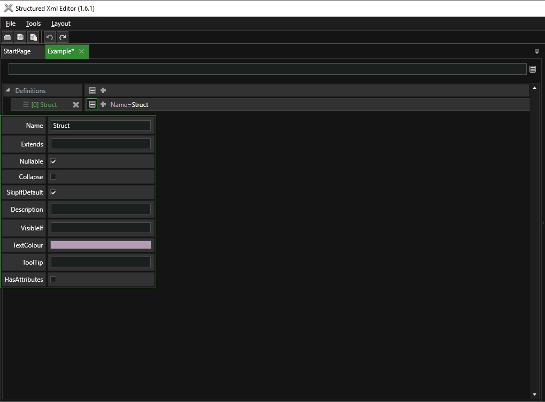Select the Example* tab
Viewport: 545px width, 402px height.
click(x=61, y=51)
